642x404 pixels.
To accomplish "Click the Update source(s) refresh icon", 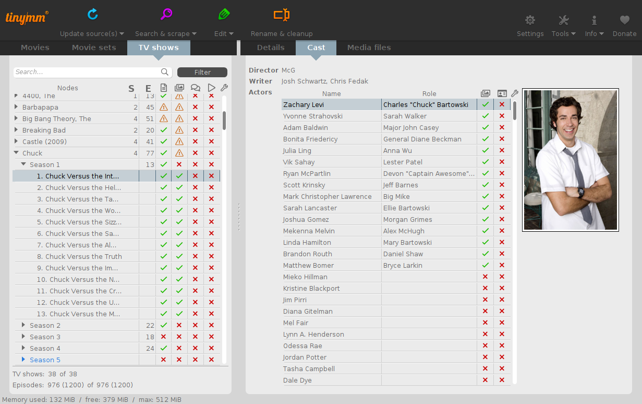I will click(93, 14).
